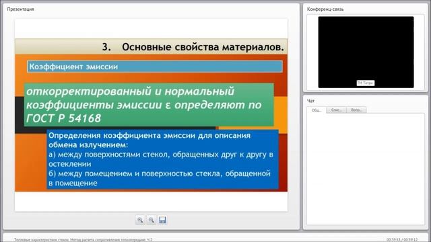Click the 'Чат' panel title
431x242 pixels.
click(x=310, y=101)
